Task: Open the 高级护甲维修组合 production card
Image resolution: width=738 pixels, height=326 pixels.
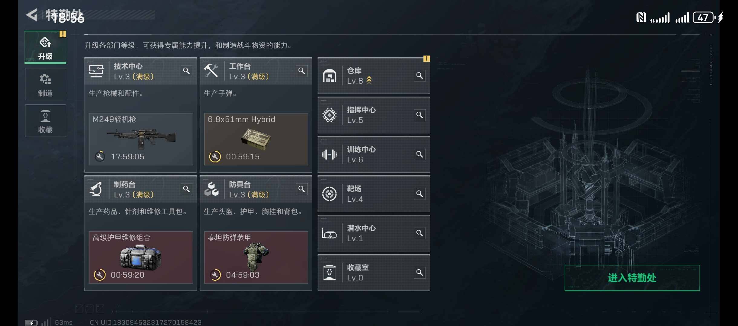Action: click(x=141, y=257)
